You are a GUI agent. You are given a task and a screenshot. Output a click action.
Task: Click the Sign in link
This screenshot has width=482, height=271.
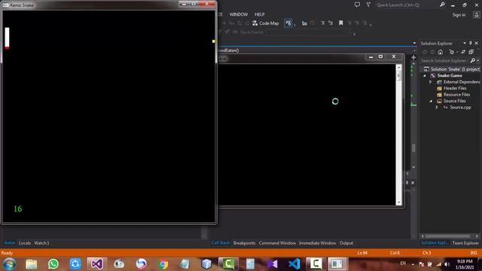459,15
